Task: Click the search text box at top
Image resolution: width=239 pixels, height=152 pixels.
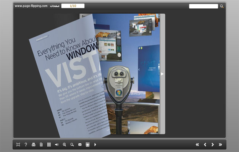Action: pyautogui.click(x=203, y=6)
